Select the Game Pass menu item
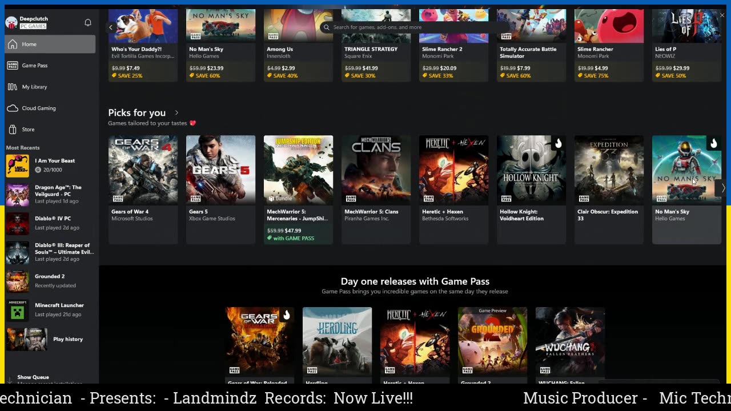Viewport: 731px width, 411px height. coord(50,66)
